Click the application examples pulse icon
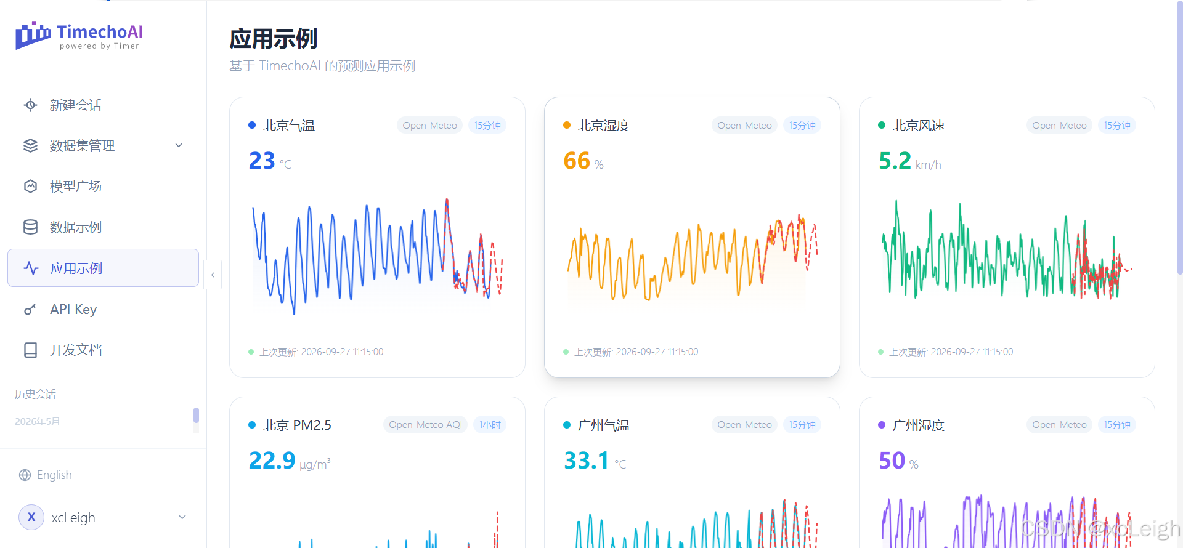This screenshot has height=548, width=1183. (31, 268)
